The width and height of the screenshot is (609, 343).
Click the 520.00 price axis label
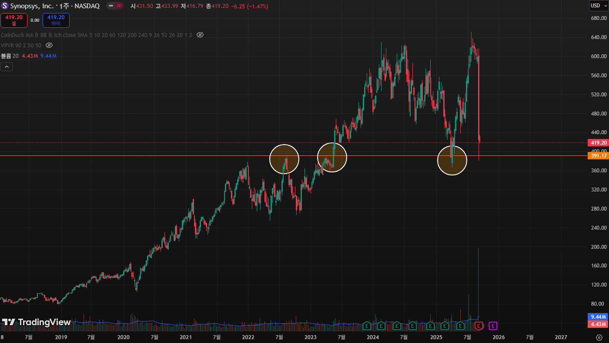[599, 95]
